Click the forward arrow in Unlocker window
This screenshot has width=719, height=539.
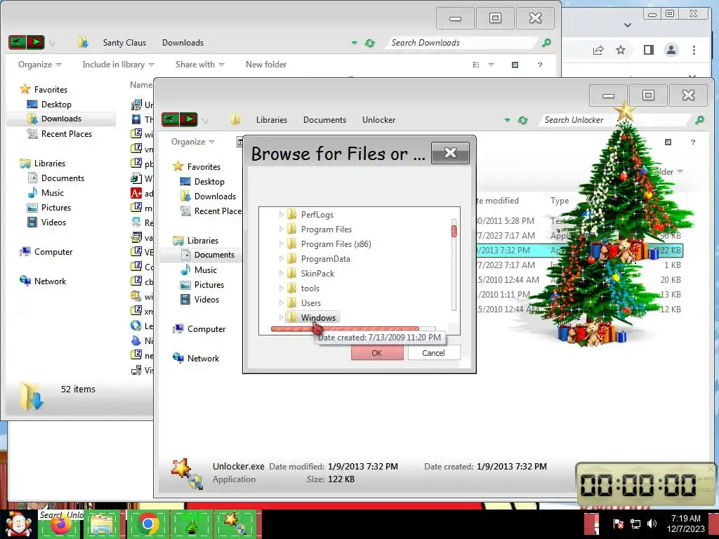[188, 119]
